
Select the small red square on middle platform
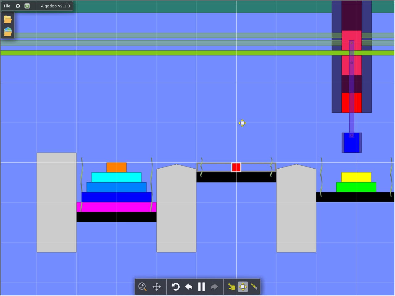tap(236, 167)
